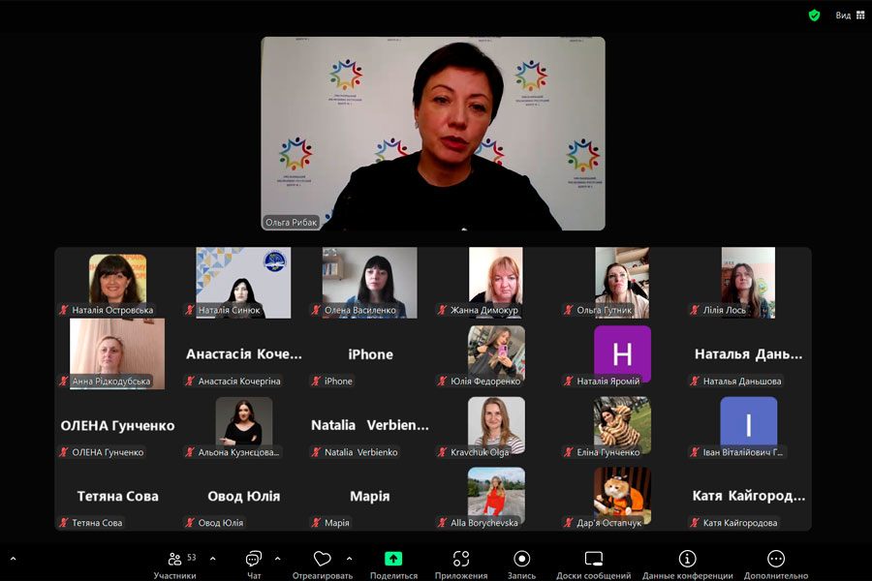The height and width of the screenshot is (581, 872).
Task: Start sharing with green Поделиться button
Action: [x=393, y=560]
